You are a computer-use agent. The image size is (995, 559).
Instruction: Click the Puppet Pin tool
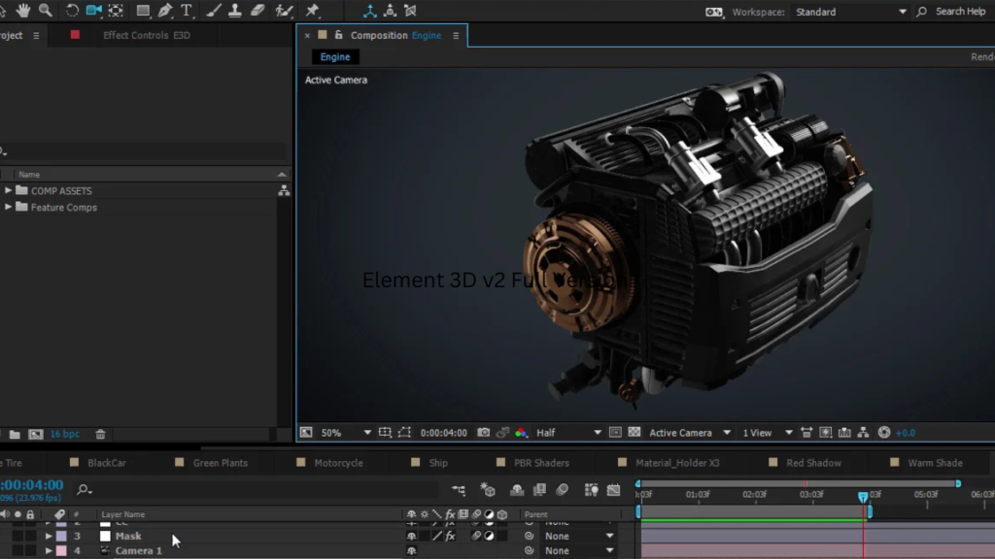point(312,11)
